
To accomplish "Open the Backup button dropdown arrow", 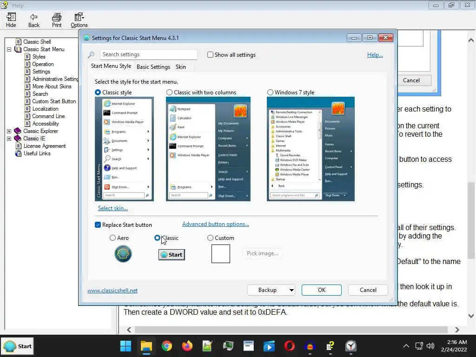I will pyautogui.click(x=291, y=290).
